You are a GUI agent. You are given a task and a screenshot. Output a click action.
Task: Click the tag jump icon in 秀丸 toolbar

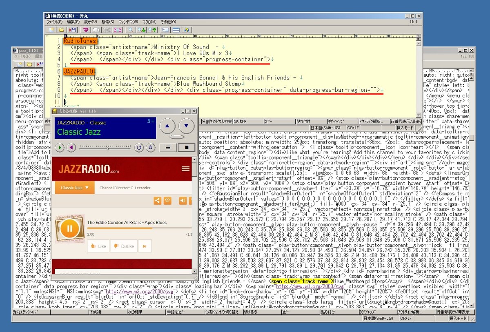165,30
